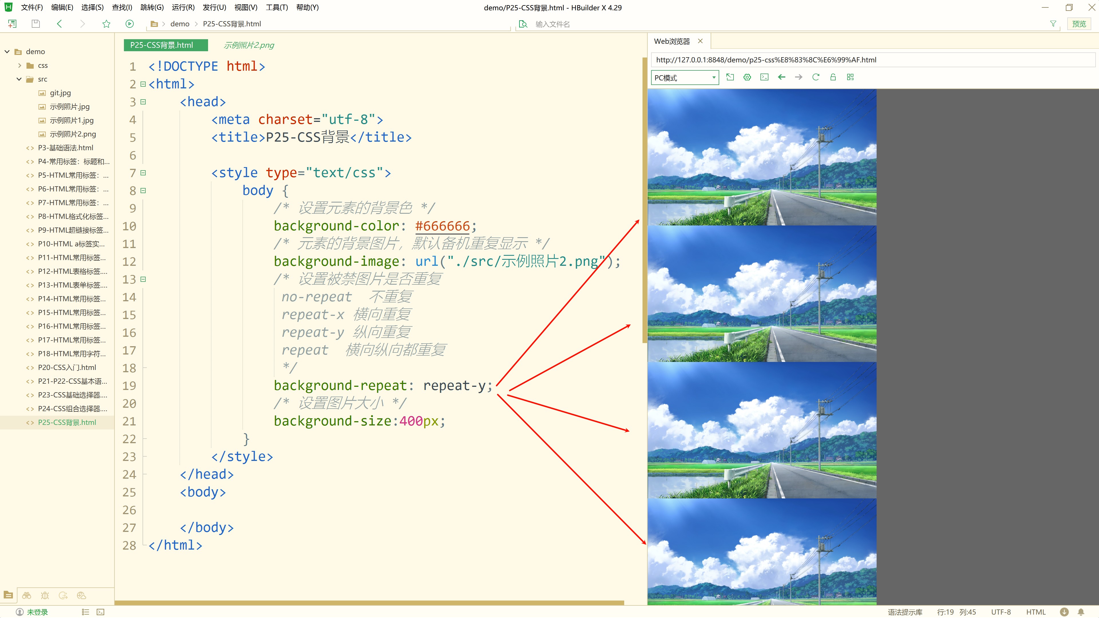Click 未登录 login link
Image resolution: width=1099 pixels, height=618 pixels.
pos(37,612)
